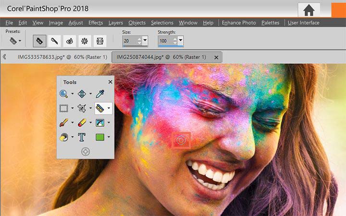Open the Layers menu
This screenshot has width=346, height=216.
tap(116, 23)
